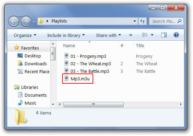Click navigation pane scroll down arrow
The height and width of the screenshot is (136, 193).
pos(53,105)
